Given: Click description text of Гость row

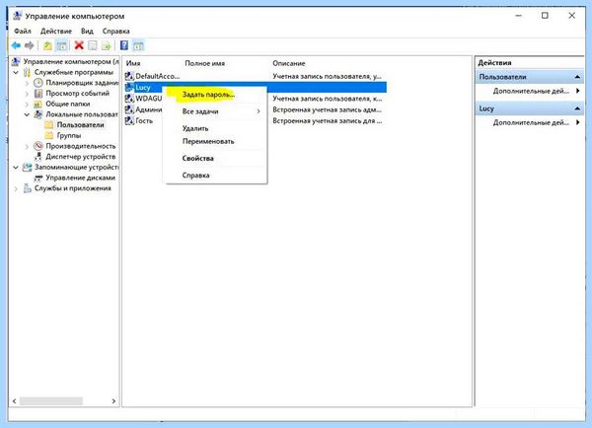Looking at the screenshot, I should [x=327, y=120].
